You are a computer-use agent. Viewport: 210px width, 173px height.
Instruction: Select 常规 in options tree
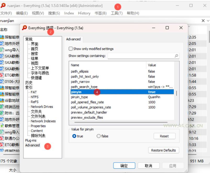[29, 39]
